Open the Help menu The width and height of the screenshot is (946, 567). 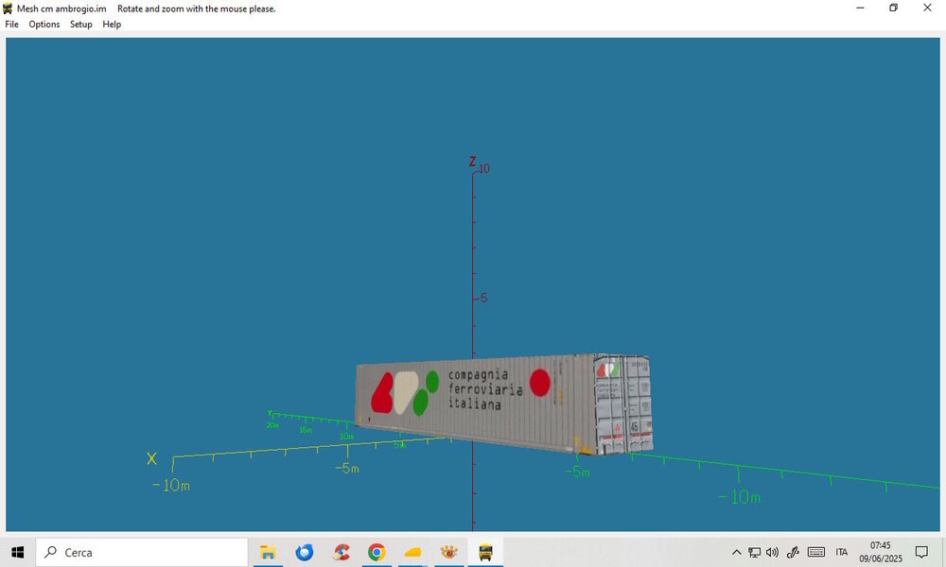pyautogui.click(x=112, y=25)
